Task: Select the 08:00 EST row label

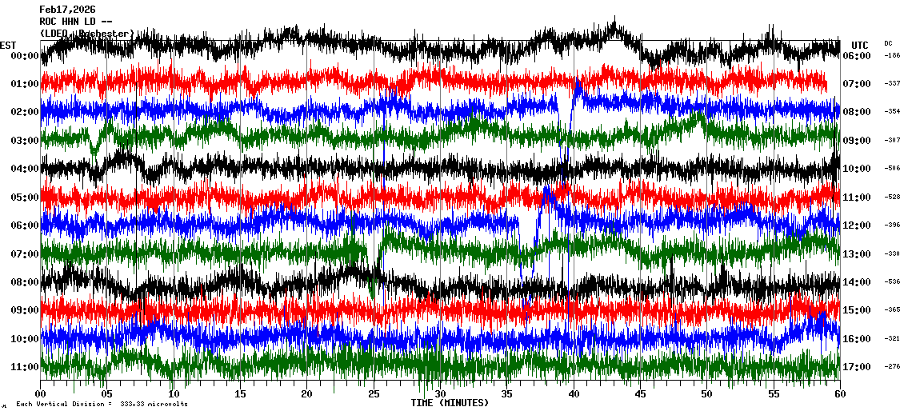Action: pyautogui.click(x=25, y=282)
